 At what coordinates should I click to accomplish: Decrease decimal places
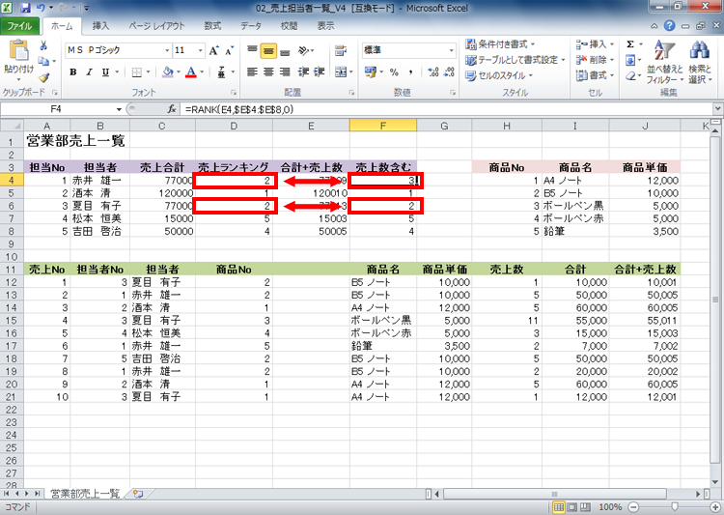point(449,72)
